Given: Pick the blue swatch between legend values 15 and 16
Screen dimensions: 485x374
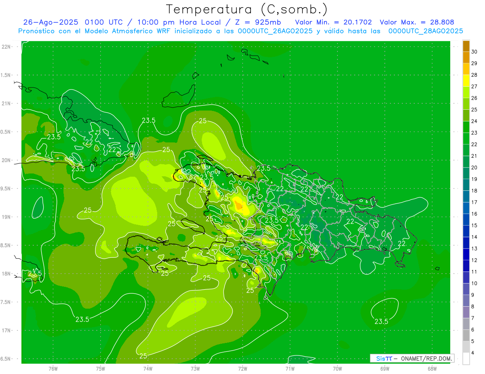Looking at the screenshot, I should point(466,219).
